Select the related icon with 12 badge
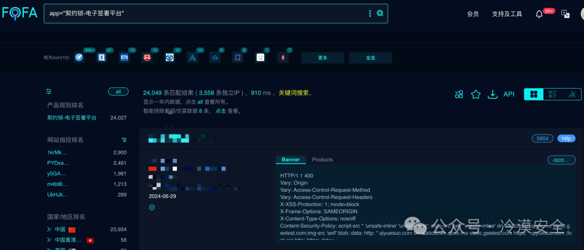 click(170, 57)
